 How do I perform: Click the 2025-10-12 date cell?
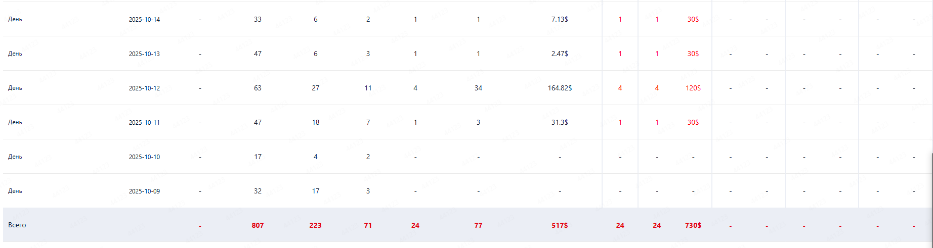pos(144,88)
